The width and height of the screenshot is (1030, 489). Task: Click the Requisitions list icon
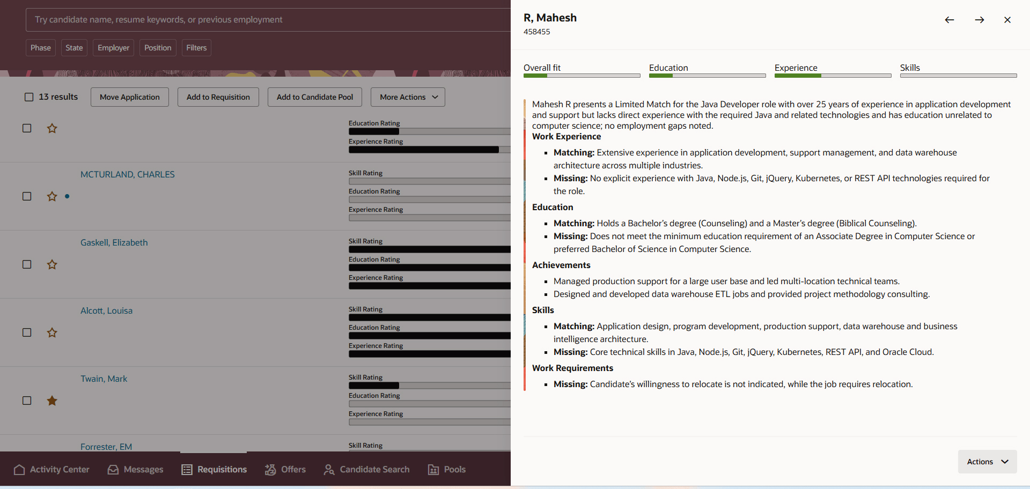(x=187, y=470)
